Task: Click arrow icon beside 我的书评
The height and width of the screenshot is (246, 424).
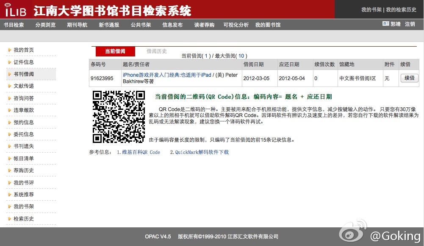Action: [10, 183]
